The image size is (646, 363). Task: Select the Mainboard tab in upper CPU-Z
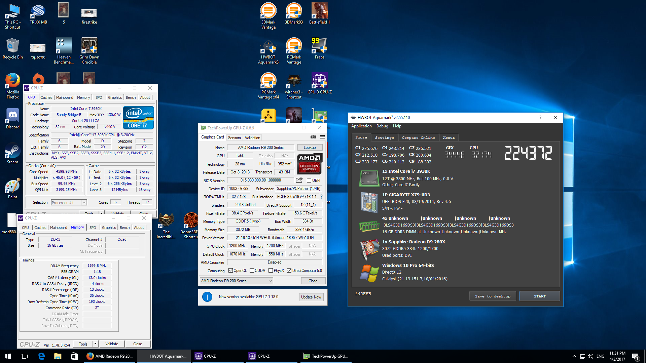coord(65,97)
